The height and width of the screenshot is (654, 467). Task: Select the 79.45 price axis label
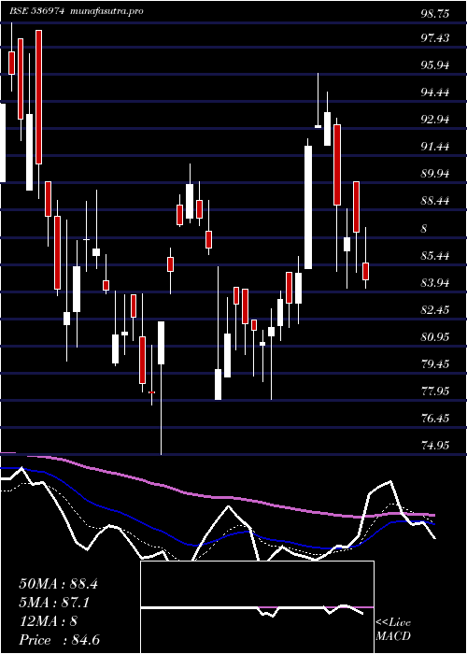pos(435,364)
